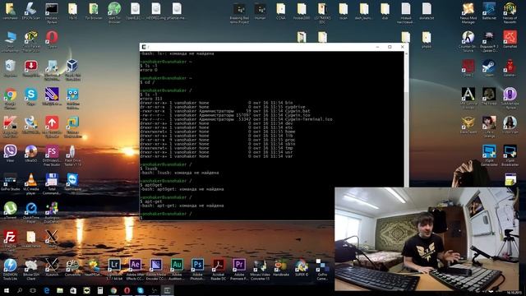The height and width of the screenshot is (296, 526).
Task: Click the Cygwin terminal title bar icon
Action: tap(144, 47)
